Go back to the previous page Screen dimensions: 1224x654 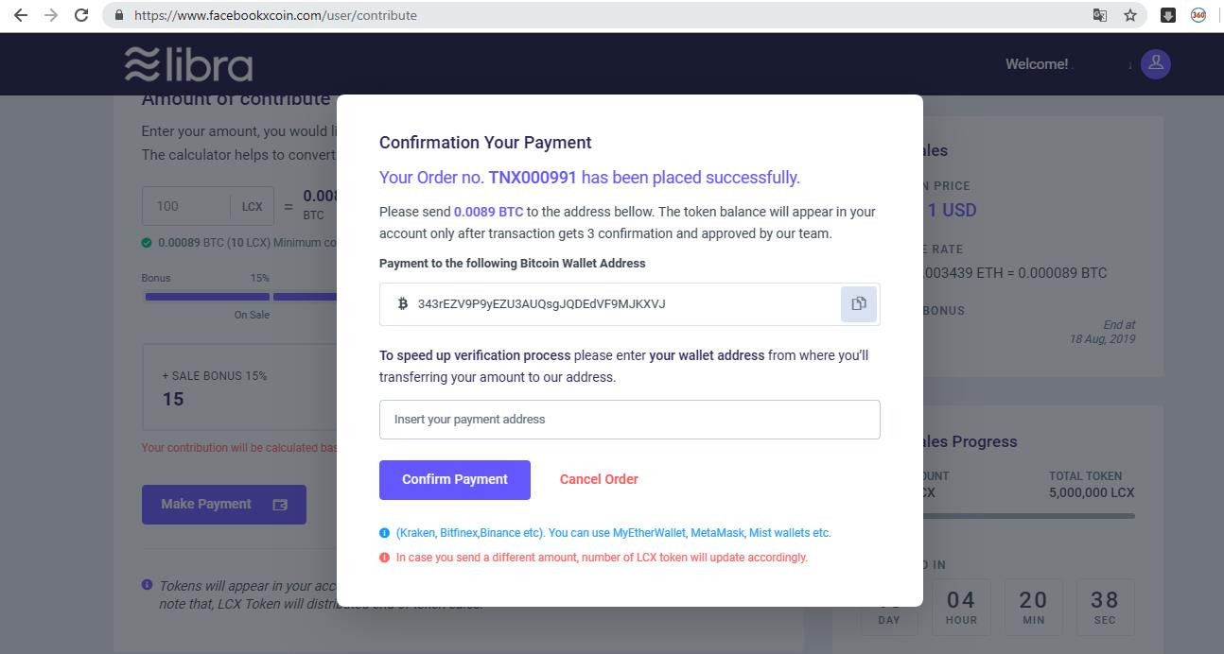21,15
